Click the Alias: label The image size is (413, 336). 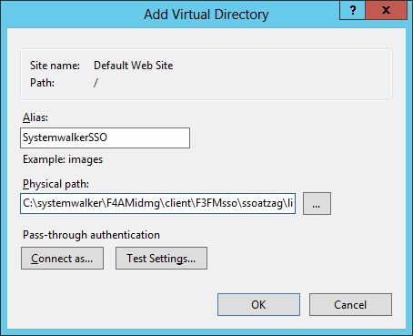click(x=35, y=117)
